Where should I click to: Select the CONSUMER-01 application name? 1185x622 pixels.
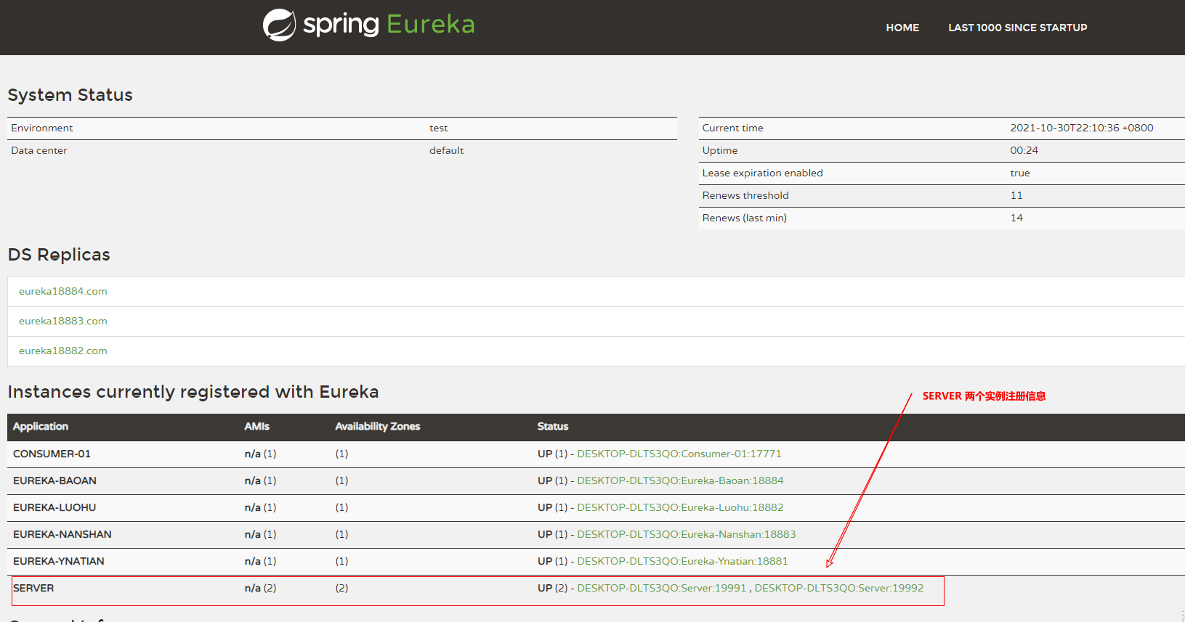click(x=52, y=454)
